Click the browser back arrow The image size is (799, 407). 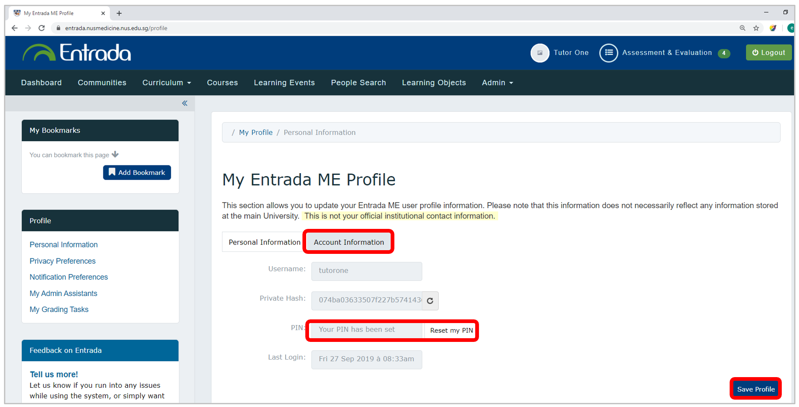coord(15,28)
